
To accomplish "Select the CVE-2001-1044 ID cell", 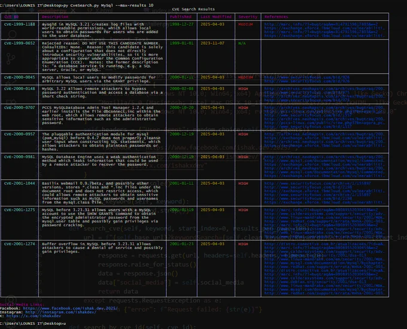I will [x=20, y=183].
